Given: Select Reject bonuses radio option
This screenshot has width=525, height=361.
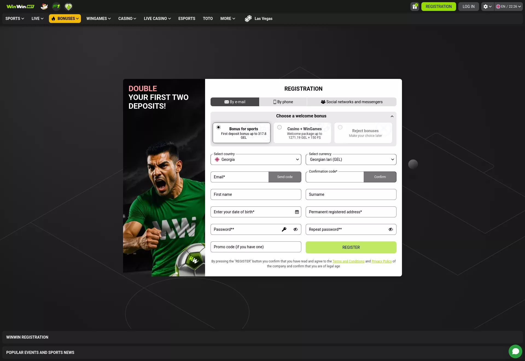Looking at the screenshot, I should 340,127.
